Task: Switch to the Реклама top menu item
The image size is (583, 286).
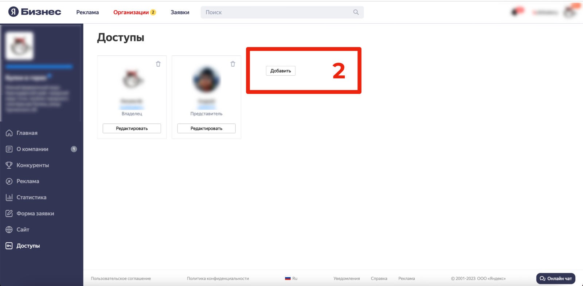Action: (x=87, y=12)
